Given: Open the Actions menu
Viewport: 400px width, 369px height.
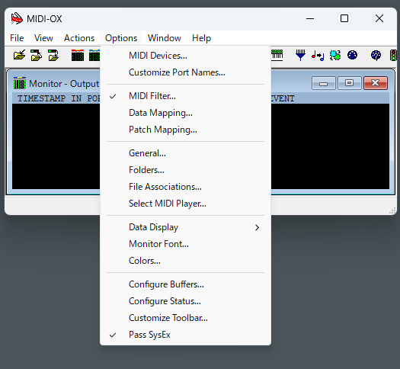Looking at the screenshot, I should 79,38.
